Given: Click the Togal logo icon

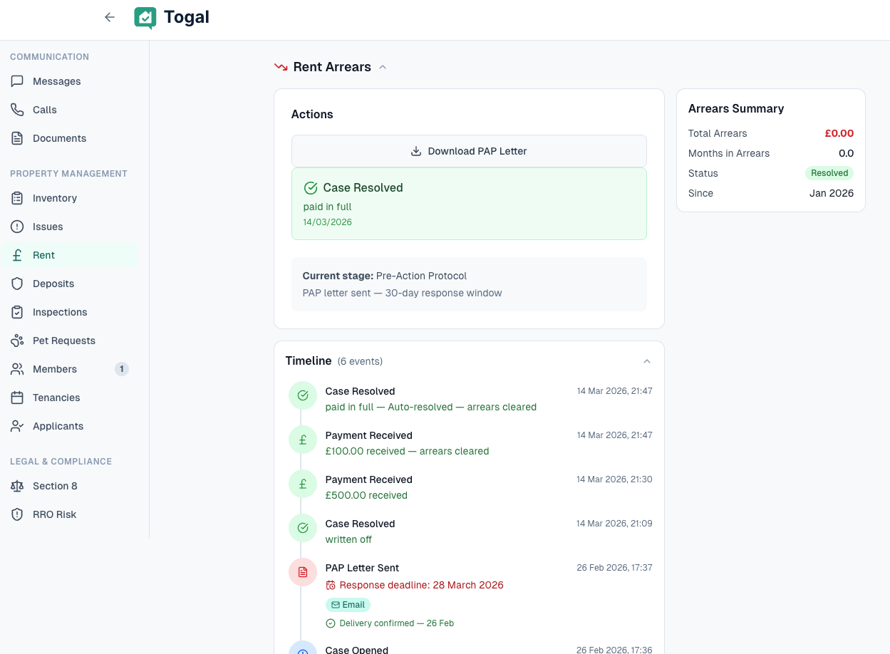Looking at the screenshot, I should point(145,17).
